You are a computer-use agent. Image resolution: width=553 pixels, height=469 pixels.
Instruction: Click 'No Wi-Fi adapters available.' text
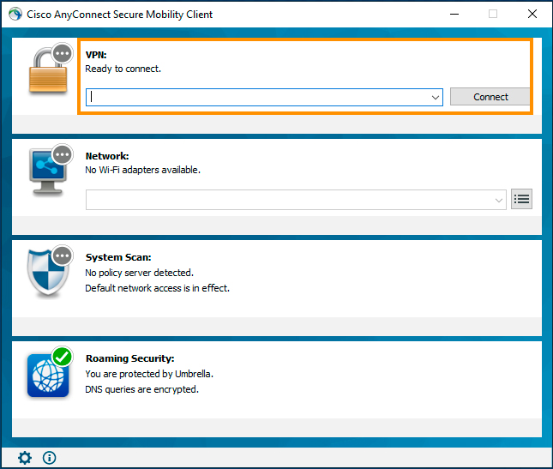tap(143, 170)
